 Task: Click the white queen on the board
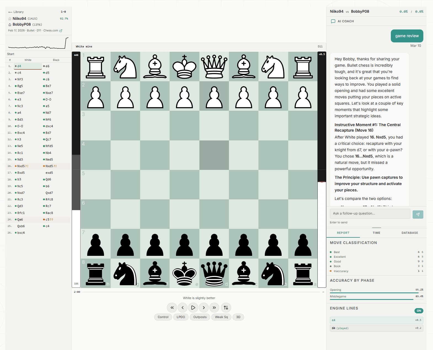[x=214, y=66]
